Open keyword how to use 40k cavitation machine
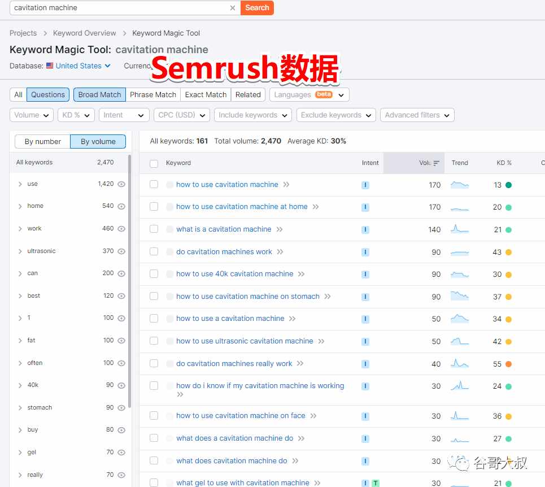This screenshot has height=487, width=545. pyautogui.click(x=234, y=274)
